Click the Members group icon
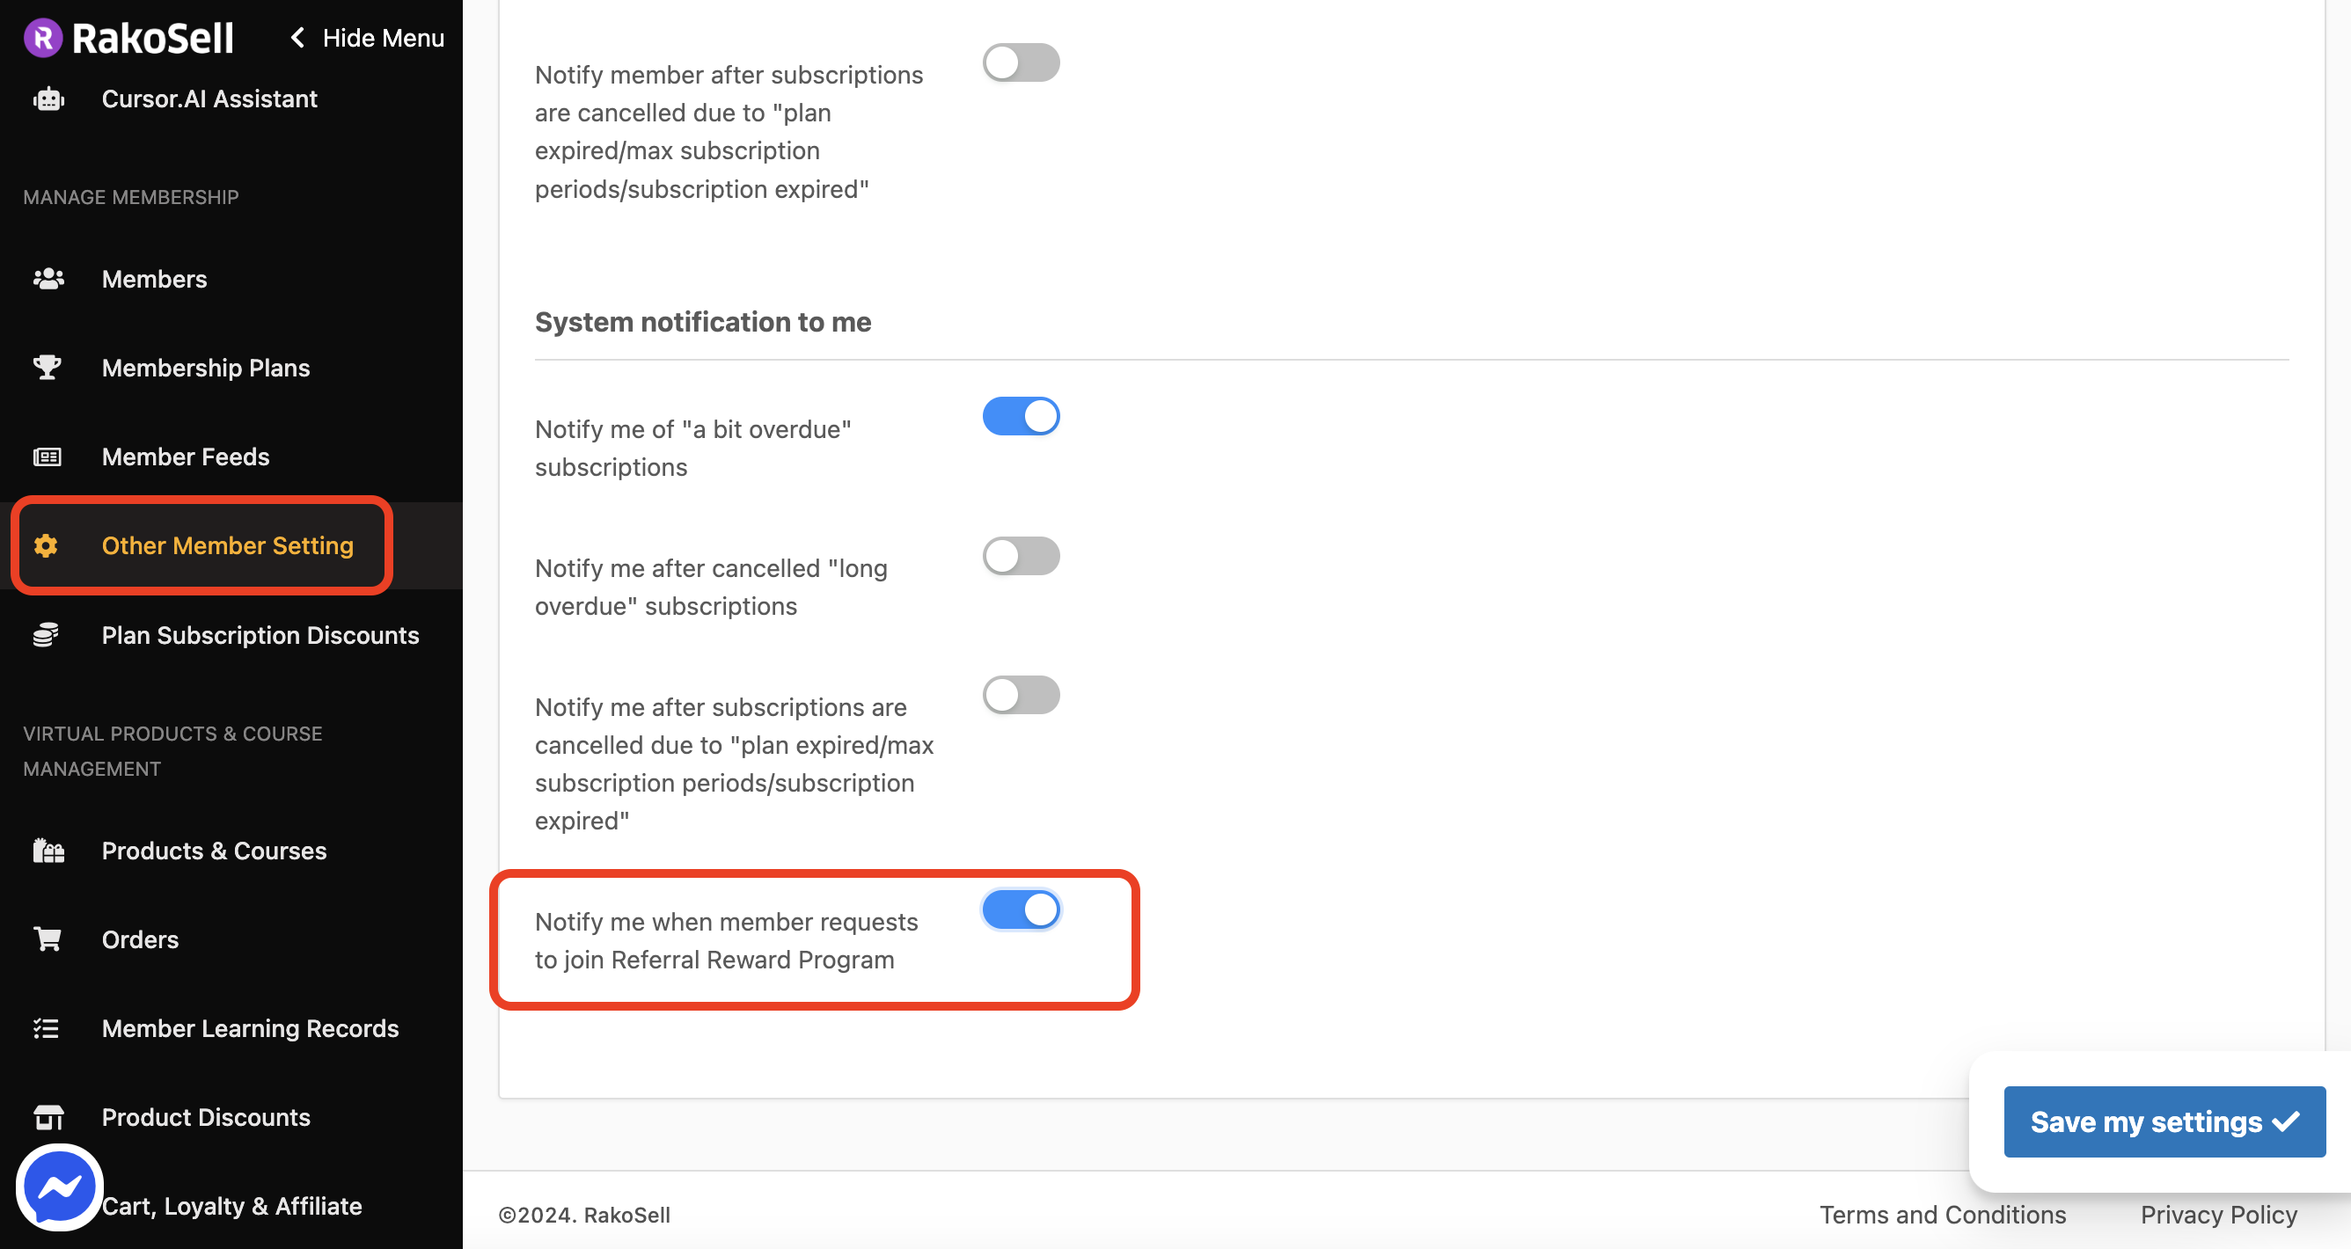Image resolution: width=2351 pixels, height=1249 pixels. point(48,278)
